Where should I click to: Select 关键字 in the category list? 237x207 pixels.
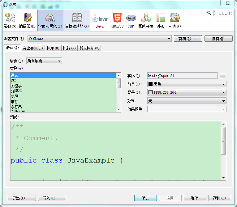(x=63, y=86)
